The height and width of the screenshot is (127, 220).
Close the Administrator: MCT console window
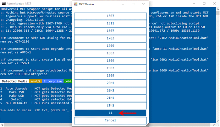pyautogui.click(x=215, y=3)
